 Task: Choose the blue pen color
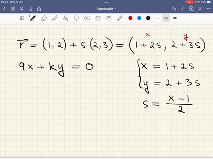139,18
